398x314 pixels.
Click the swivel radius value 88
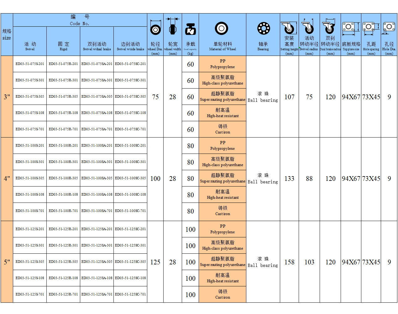coord(309,179)
